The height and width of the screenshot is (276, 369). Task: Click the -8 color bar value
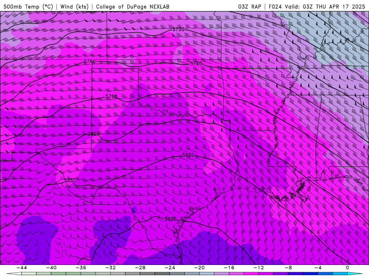[x=289, y=268]
